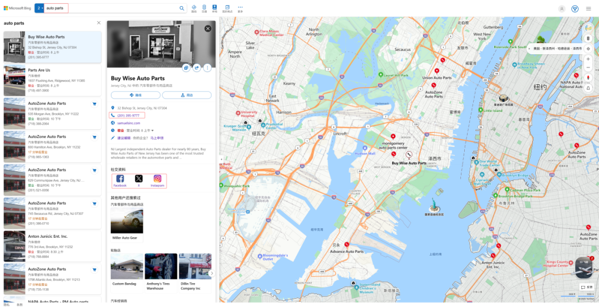This screenshot has width=599, height=307.
Task: Click the share icon on business card
Action: pyautogui.click(x=197, y=68)
